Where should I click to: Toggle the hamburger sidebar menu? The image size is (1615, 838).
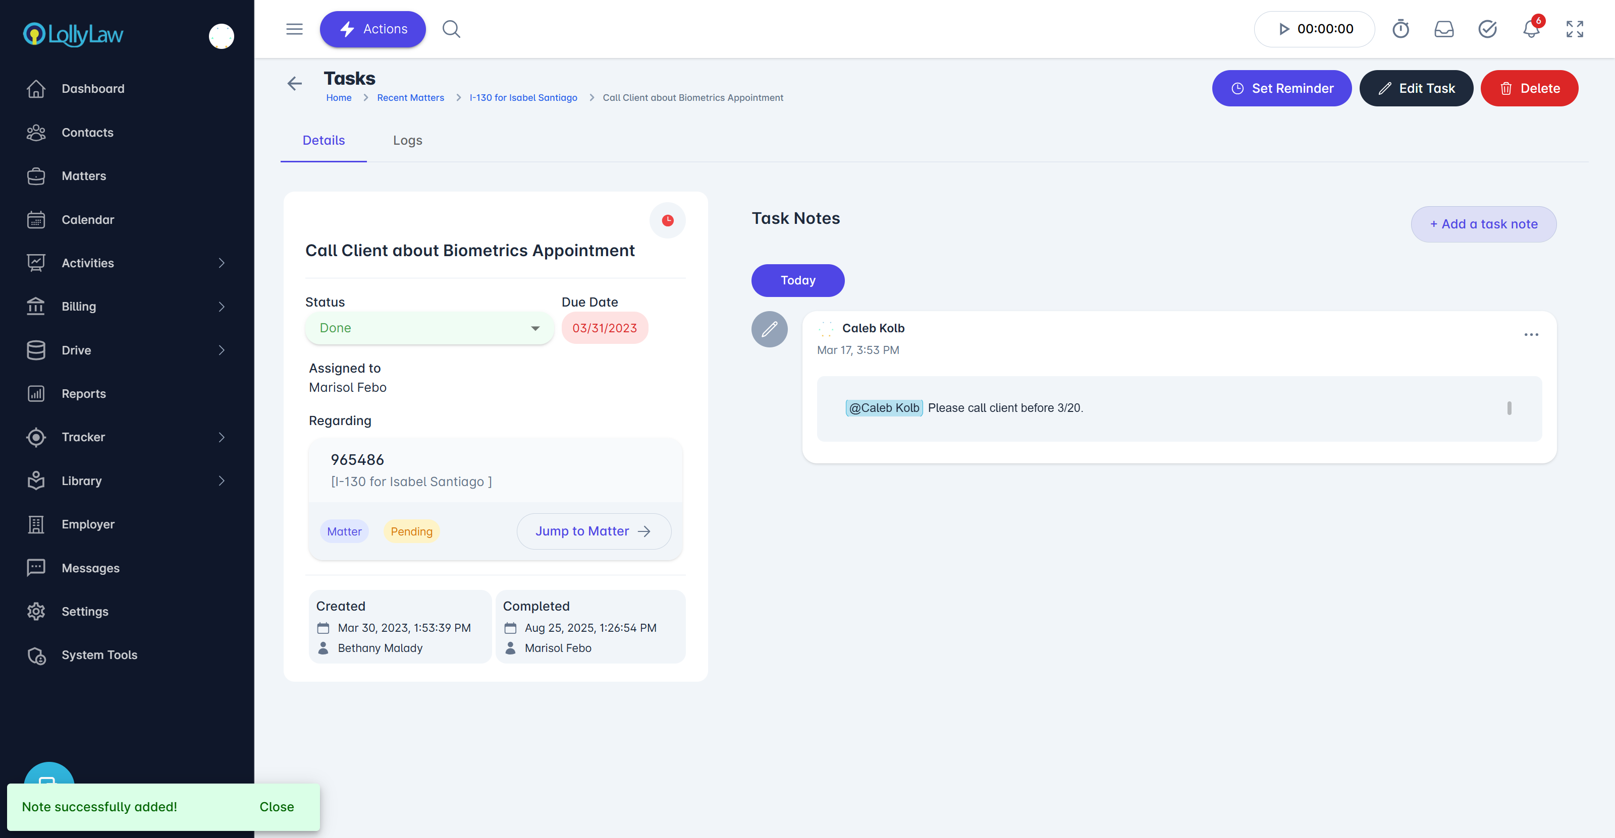click(294, 29)
